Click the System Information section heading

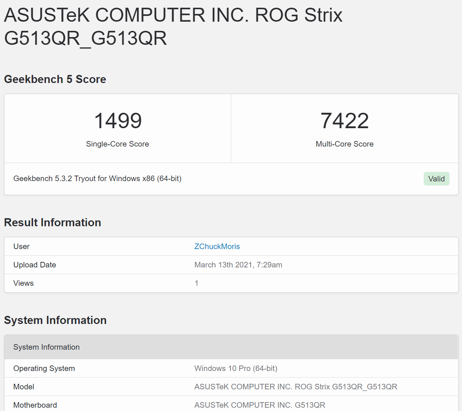click(55, 320)
